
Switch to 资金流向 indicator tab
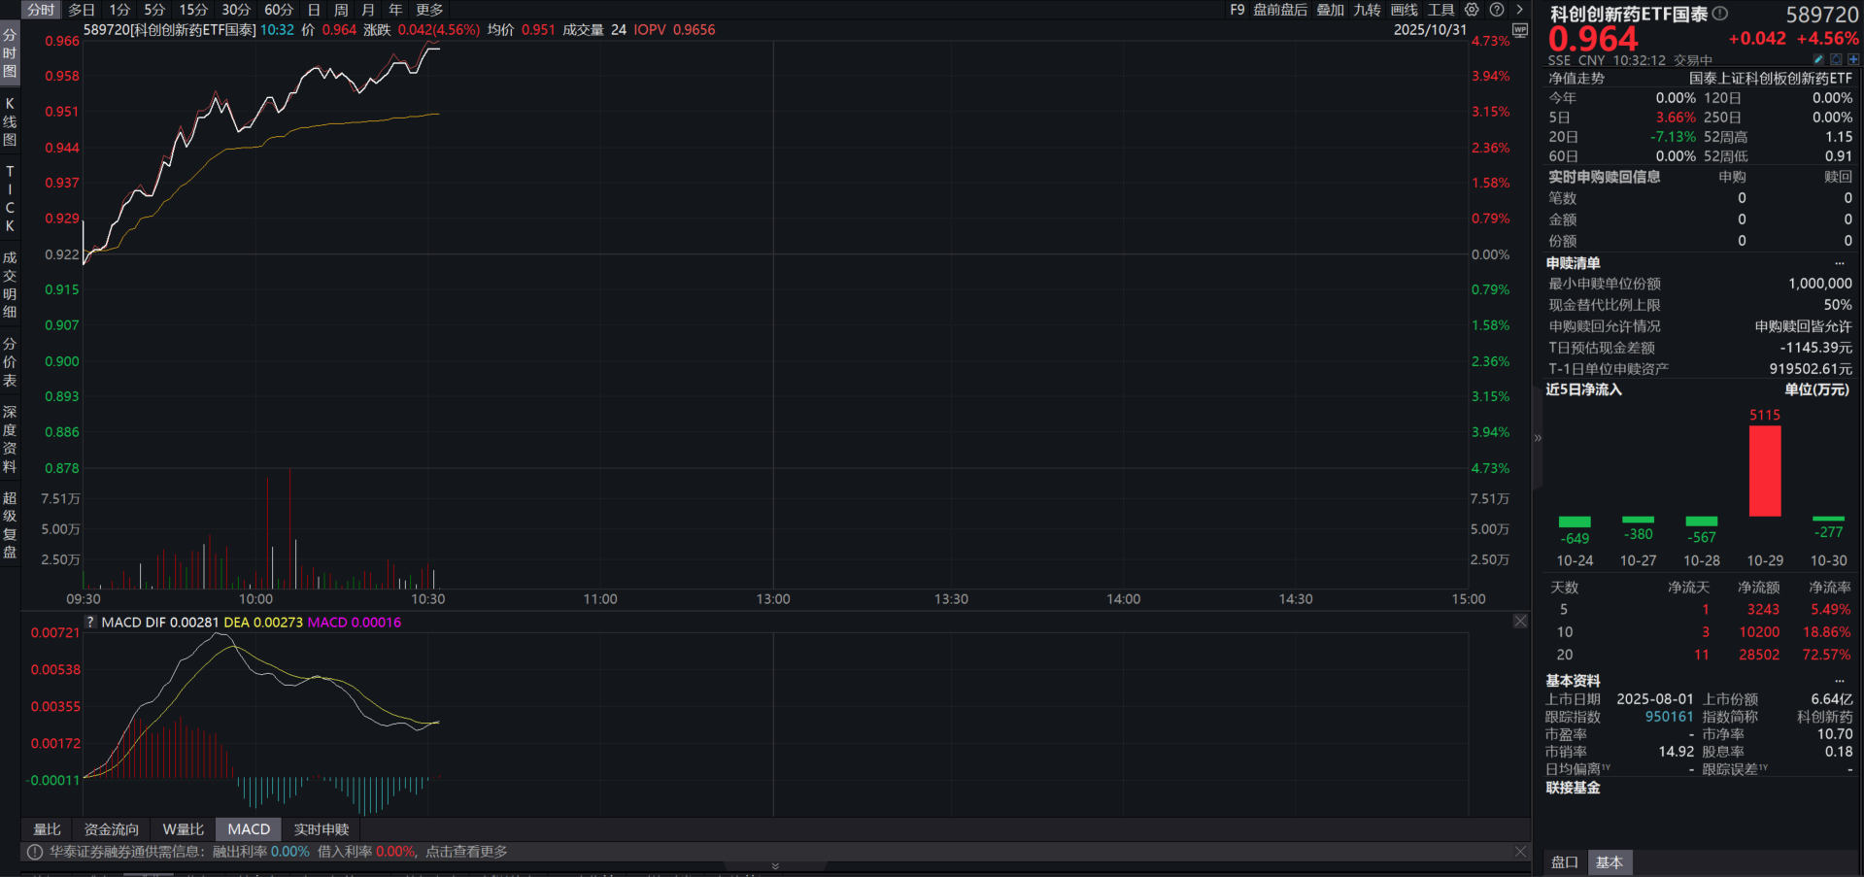point(112,829)
